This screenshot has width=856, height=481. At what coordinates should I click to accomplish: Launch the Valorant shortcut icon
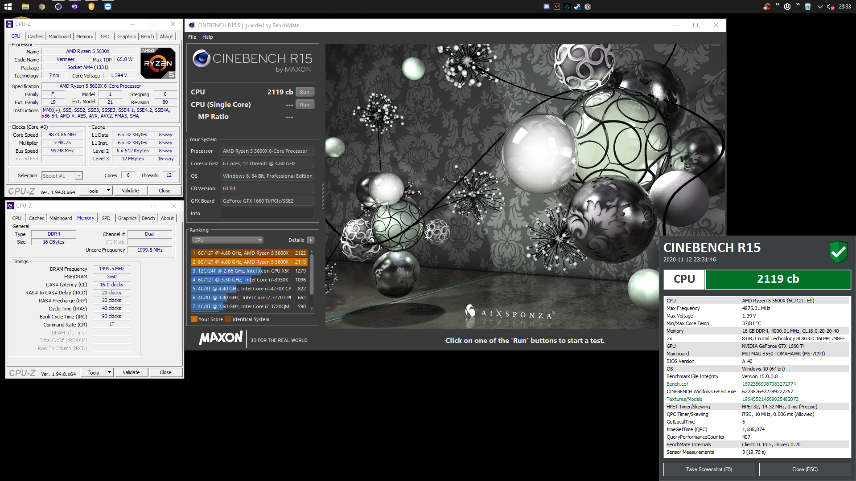(557, 7)
